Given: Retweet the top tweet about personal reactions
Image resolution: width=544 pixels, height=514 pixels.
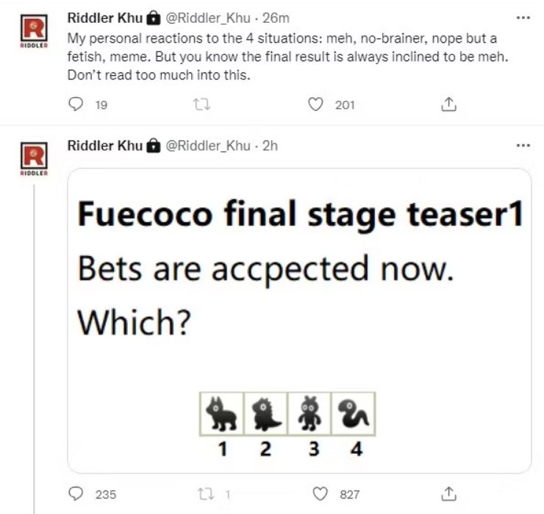Looking at the screenshot, I should (196, 105).
